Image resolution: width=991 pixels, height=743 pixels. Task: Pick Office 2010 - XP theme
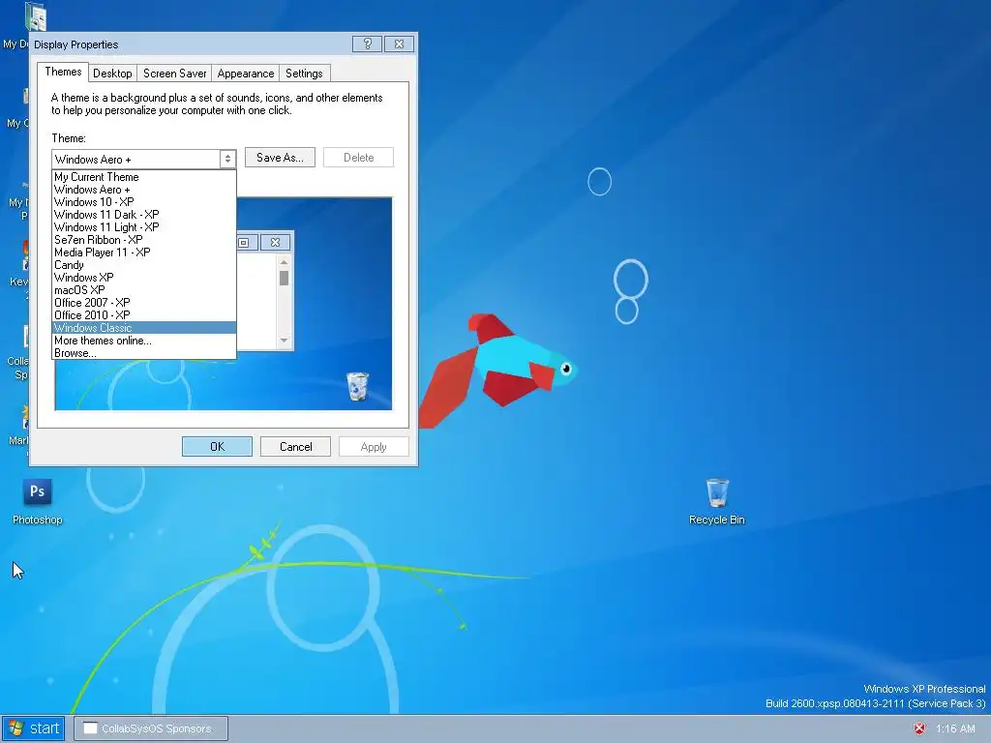click(144, 315)
